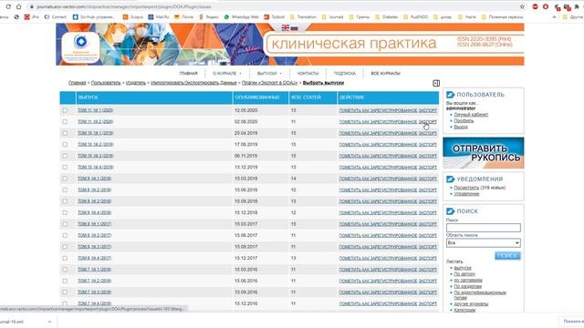Open the RusENDO bookmarks folder
The width and height of the screenshot is (584, 328).
click(416, 16)
